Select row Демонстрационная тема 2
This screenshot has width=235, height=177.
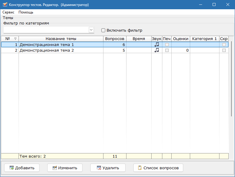[x=115, y=50]
